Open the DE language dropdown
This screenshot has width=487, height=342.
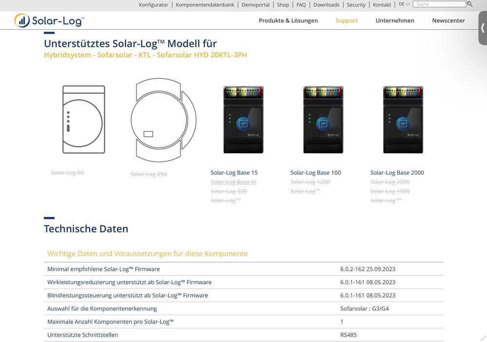pyautogui.click(x=404, y=4)
